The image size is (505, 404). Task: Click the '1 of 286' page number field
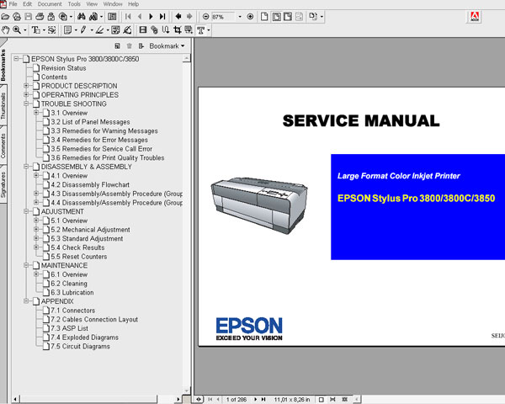[236, 400]
